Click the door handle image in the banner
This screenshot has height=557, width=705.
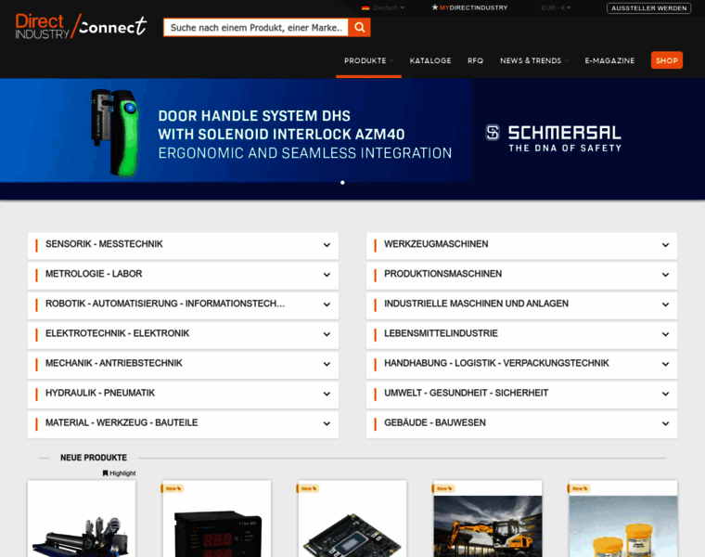coord(114,132)
